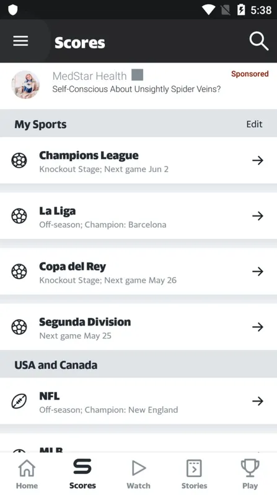Tap the Copa del Rey soccer ball icon

pyautogui.click(x=19, y=272)
